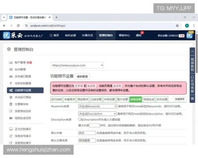Image resolution: width=198 pixels, height=158 pixels.
Task: Switch to the 过滤设置 tab
Action: pyautogui.click(x=96, y=99)
